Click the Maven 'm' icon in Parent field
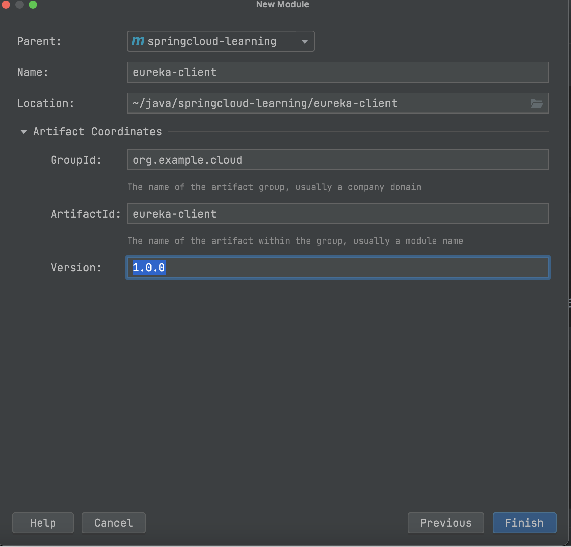This screenshot has width=571, height=547. 138,41
